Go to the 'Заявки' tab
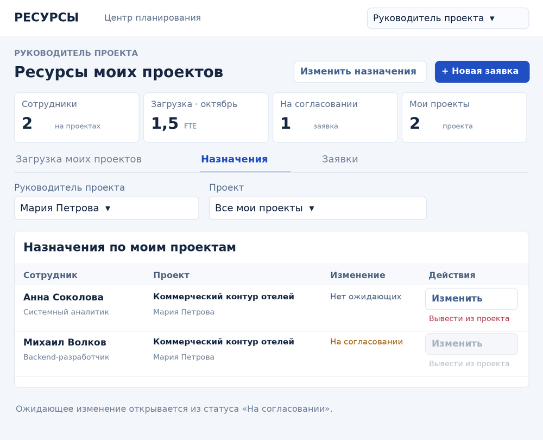This screenshot has width=543, height=440. (x=340, y=159)
